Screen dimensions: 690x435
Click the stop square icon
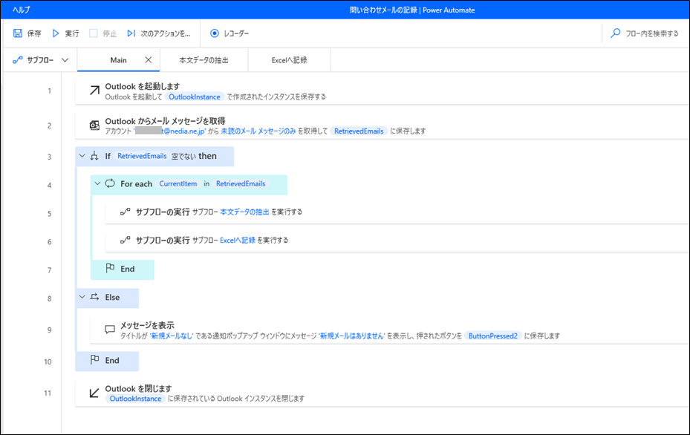94,33
